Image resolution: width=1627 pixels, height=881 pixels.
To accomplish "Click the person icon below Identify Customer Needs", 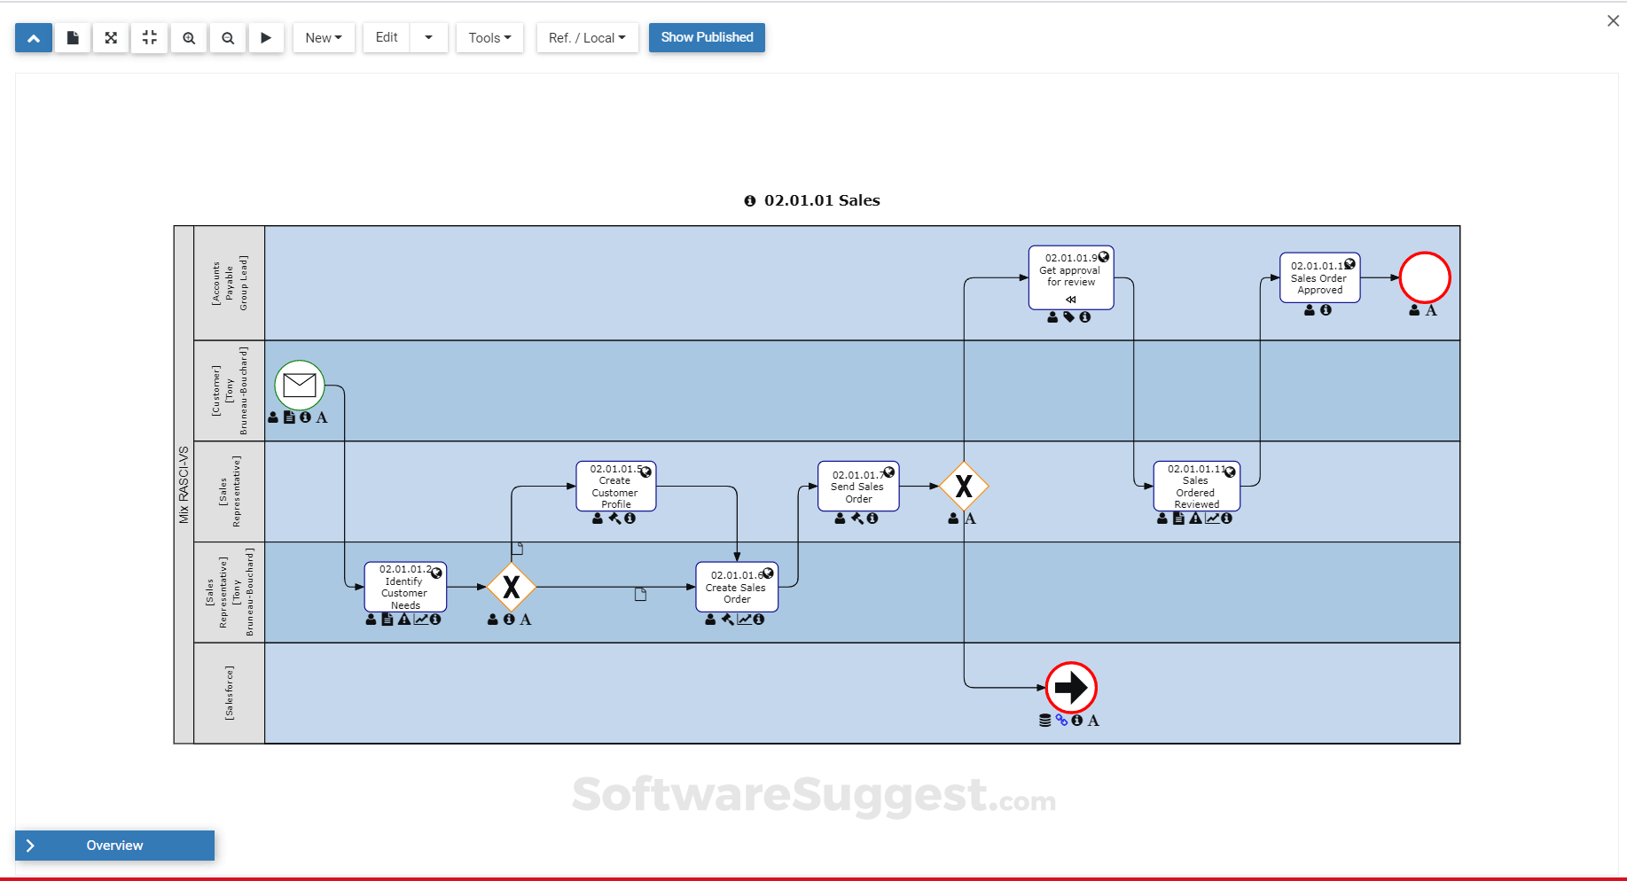I will [371, 620].
